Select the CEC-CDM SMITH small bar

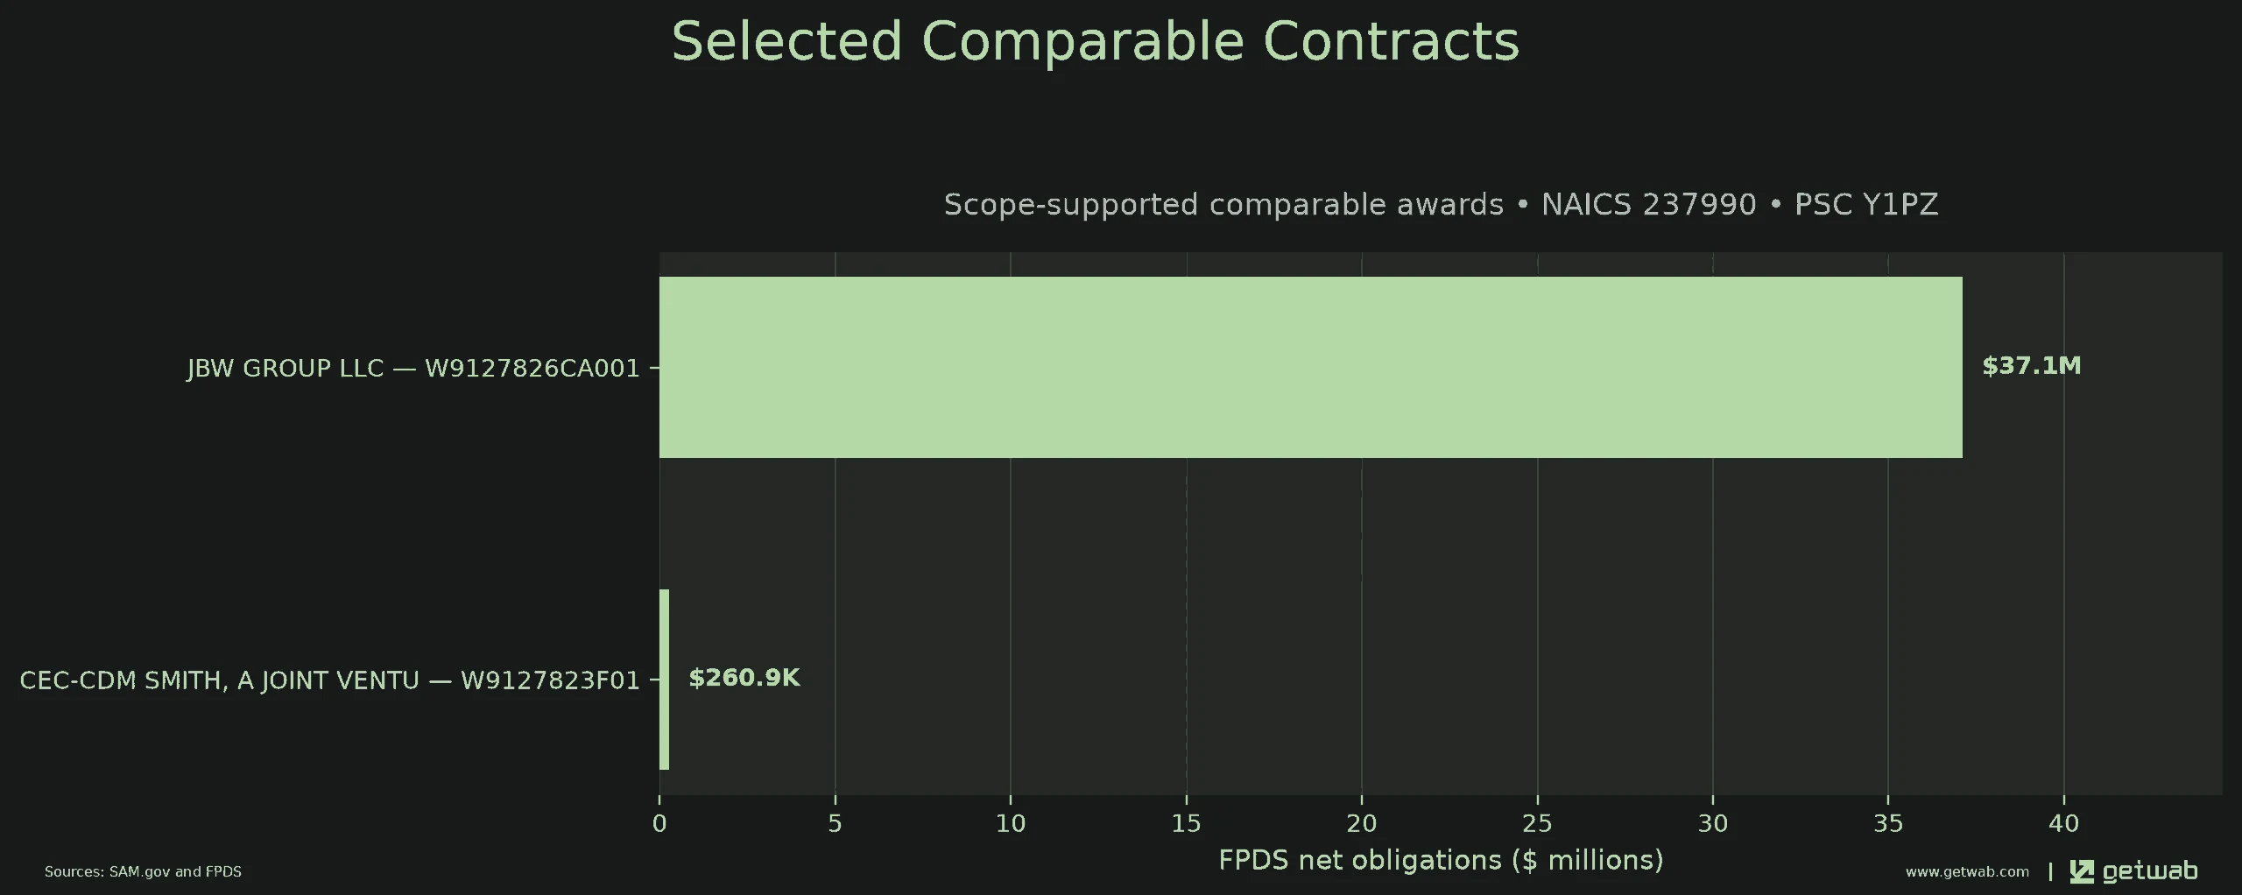point(664,680)
